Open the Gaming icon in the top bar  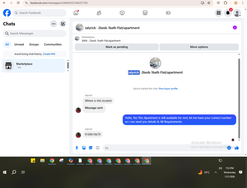168,13
